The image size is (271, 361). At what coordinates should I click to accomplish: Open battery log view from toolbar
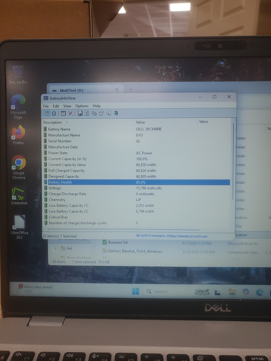coord(54,113)
